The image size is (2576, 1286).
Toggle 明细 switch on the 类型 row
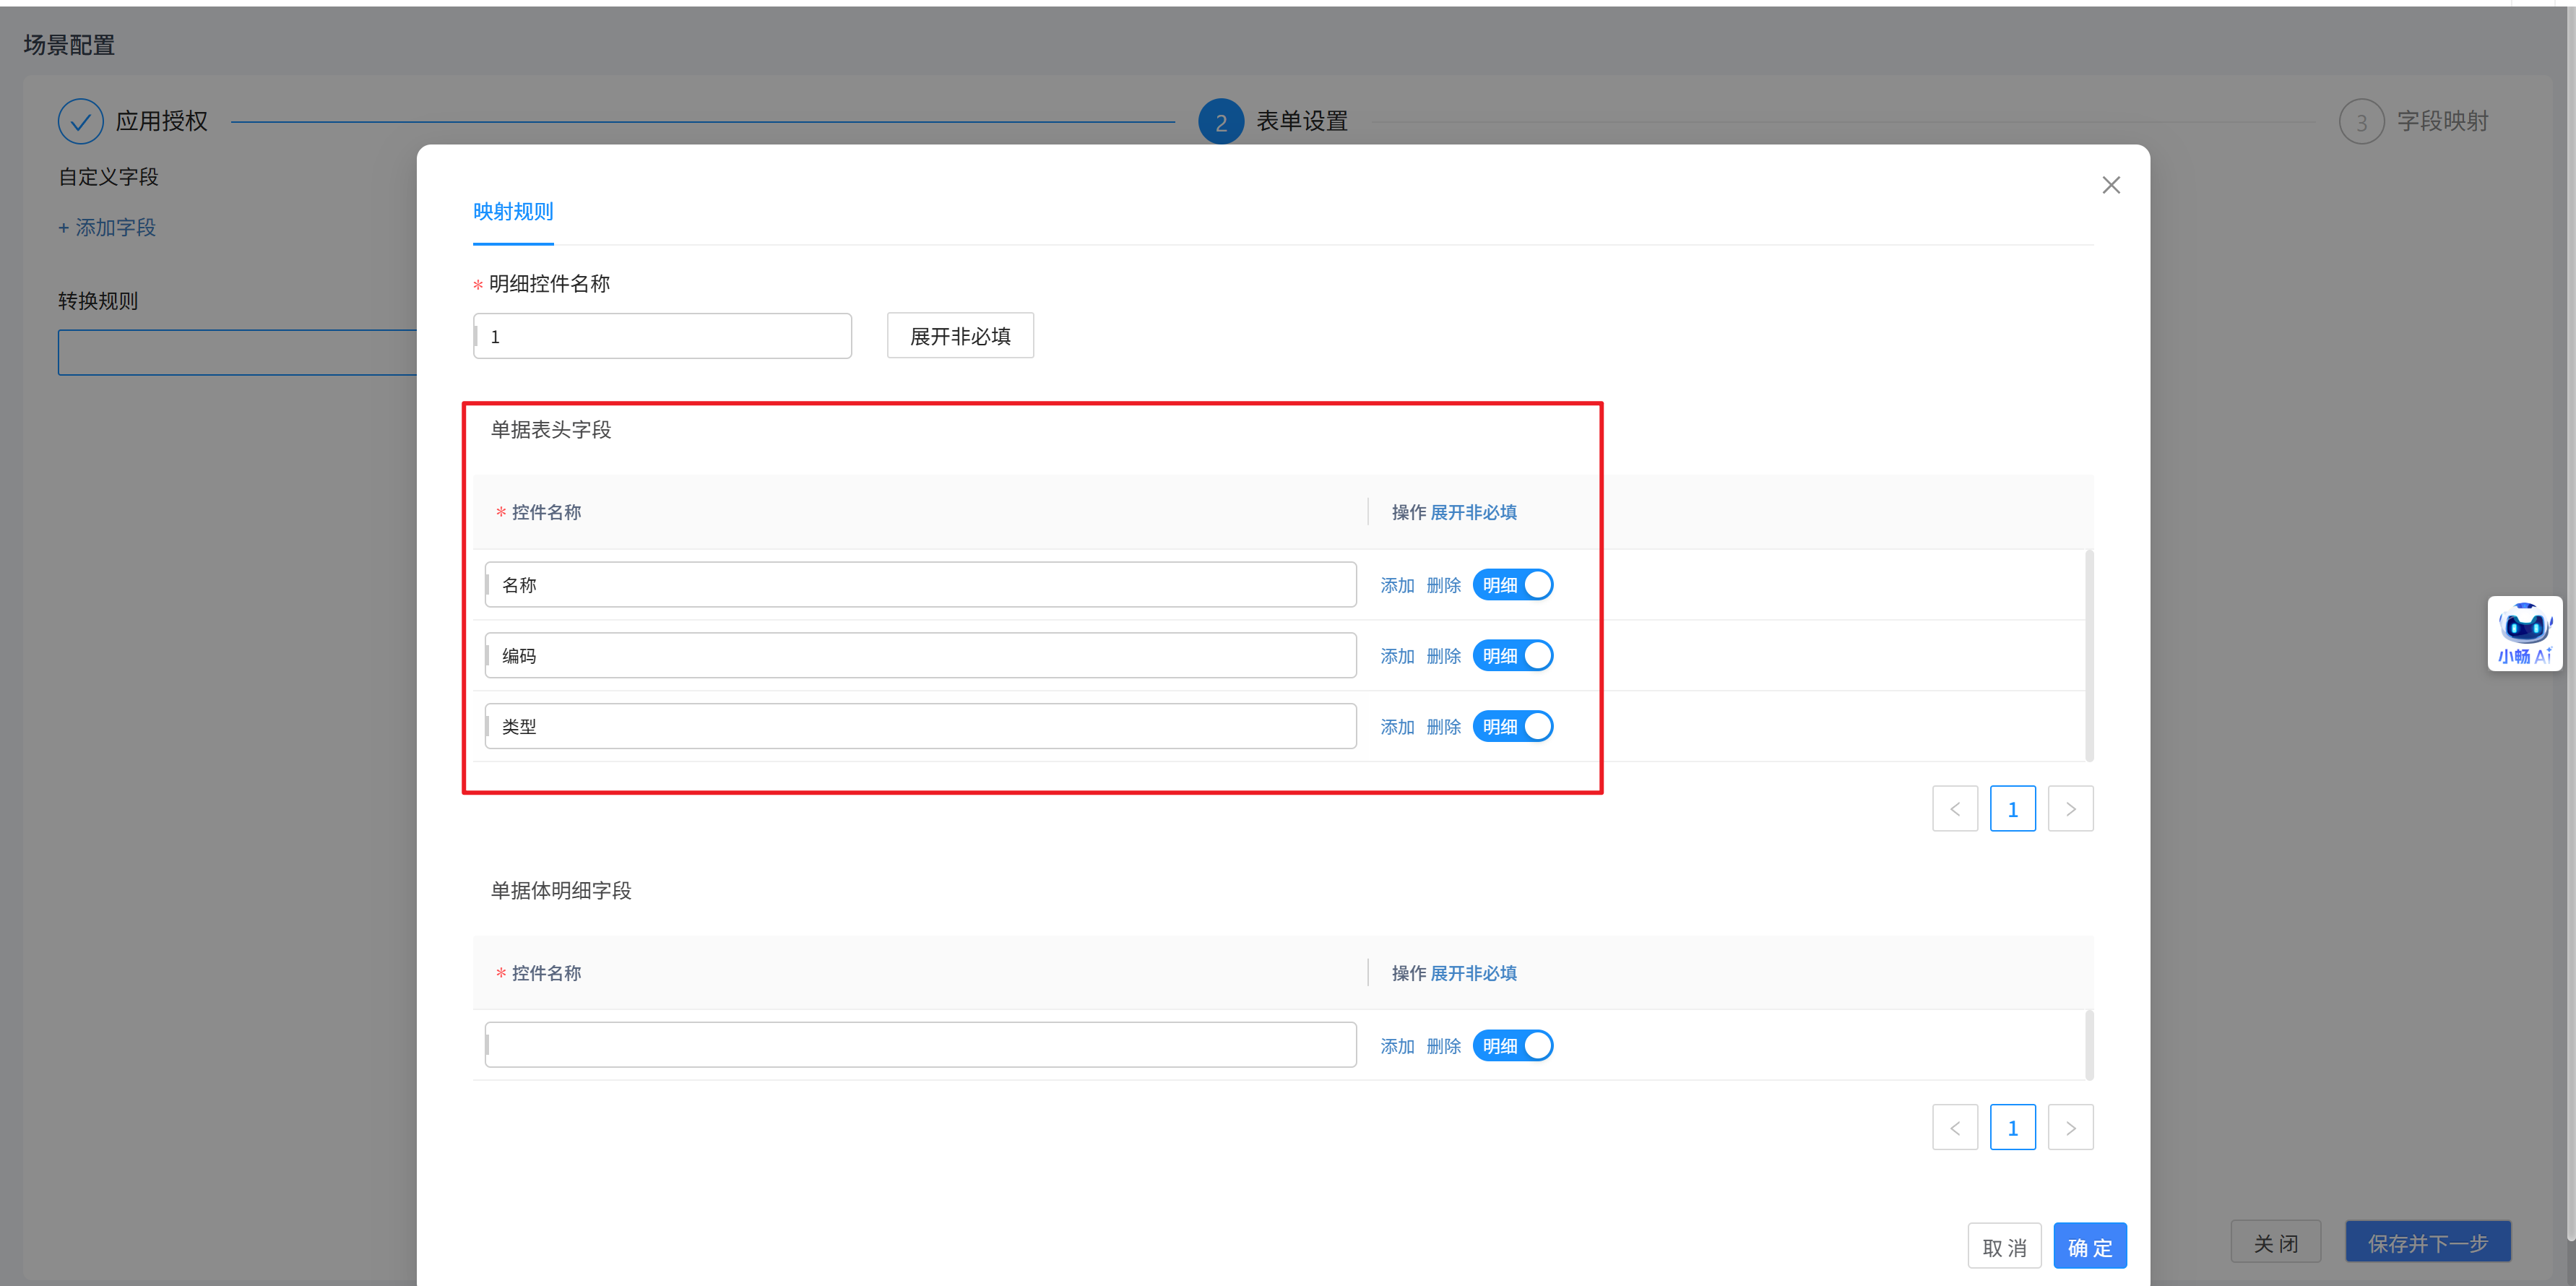click(x=1512, y=727)
